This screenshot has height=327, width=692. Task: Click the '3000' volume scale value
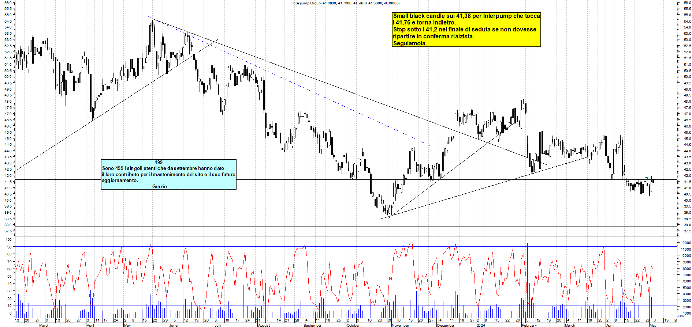point(687,300)
